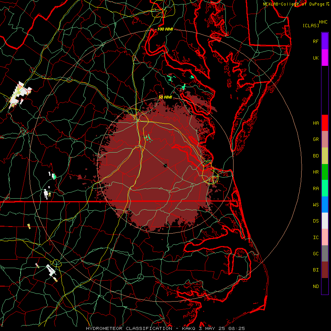Image resolution: width=331 pixels, height=331 pixels.
Task: Click the 'BD' legend label
Action: [x=316, y=156]
